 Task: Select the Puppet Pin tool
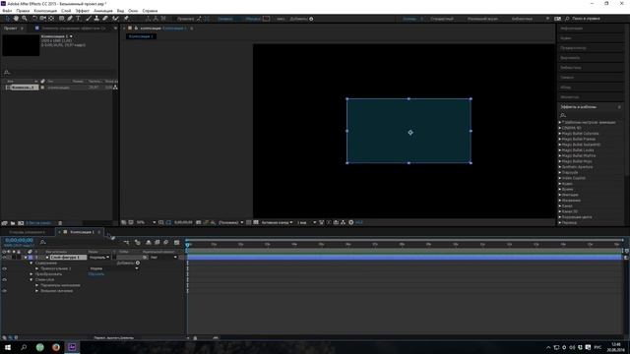[x=126, y=19]
